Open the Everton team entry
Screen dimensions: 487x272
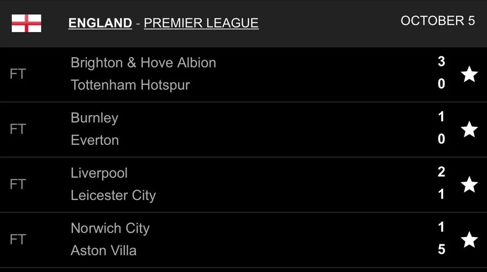[94, 140]
